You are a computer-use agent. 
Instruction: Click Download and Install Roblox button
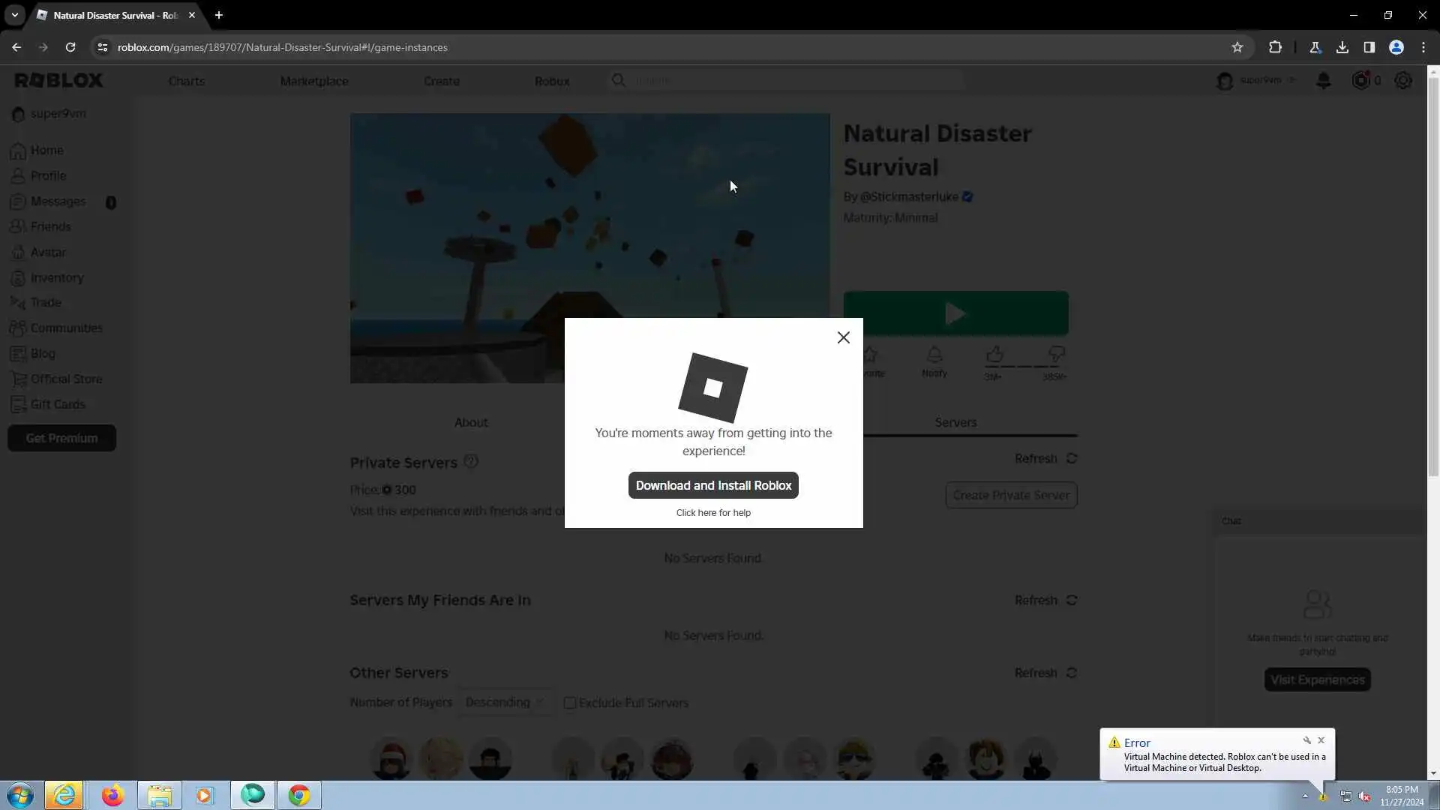point(712,485)
